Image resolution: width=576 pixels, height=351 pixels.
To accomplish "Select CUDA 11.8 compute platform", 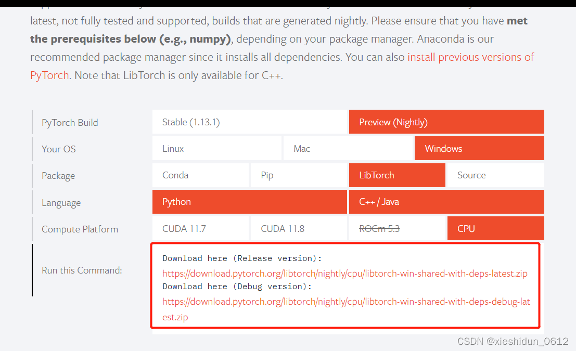I will click(299, 228).
